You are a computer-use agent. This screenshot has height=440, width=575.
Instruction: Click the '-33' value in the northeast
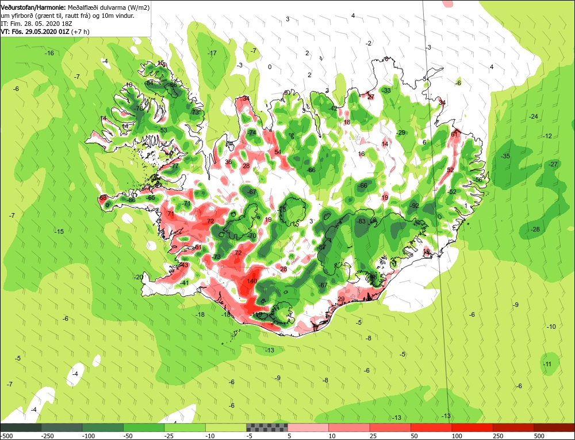point(386,90)
